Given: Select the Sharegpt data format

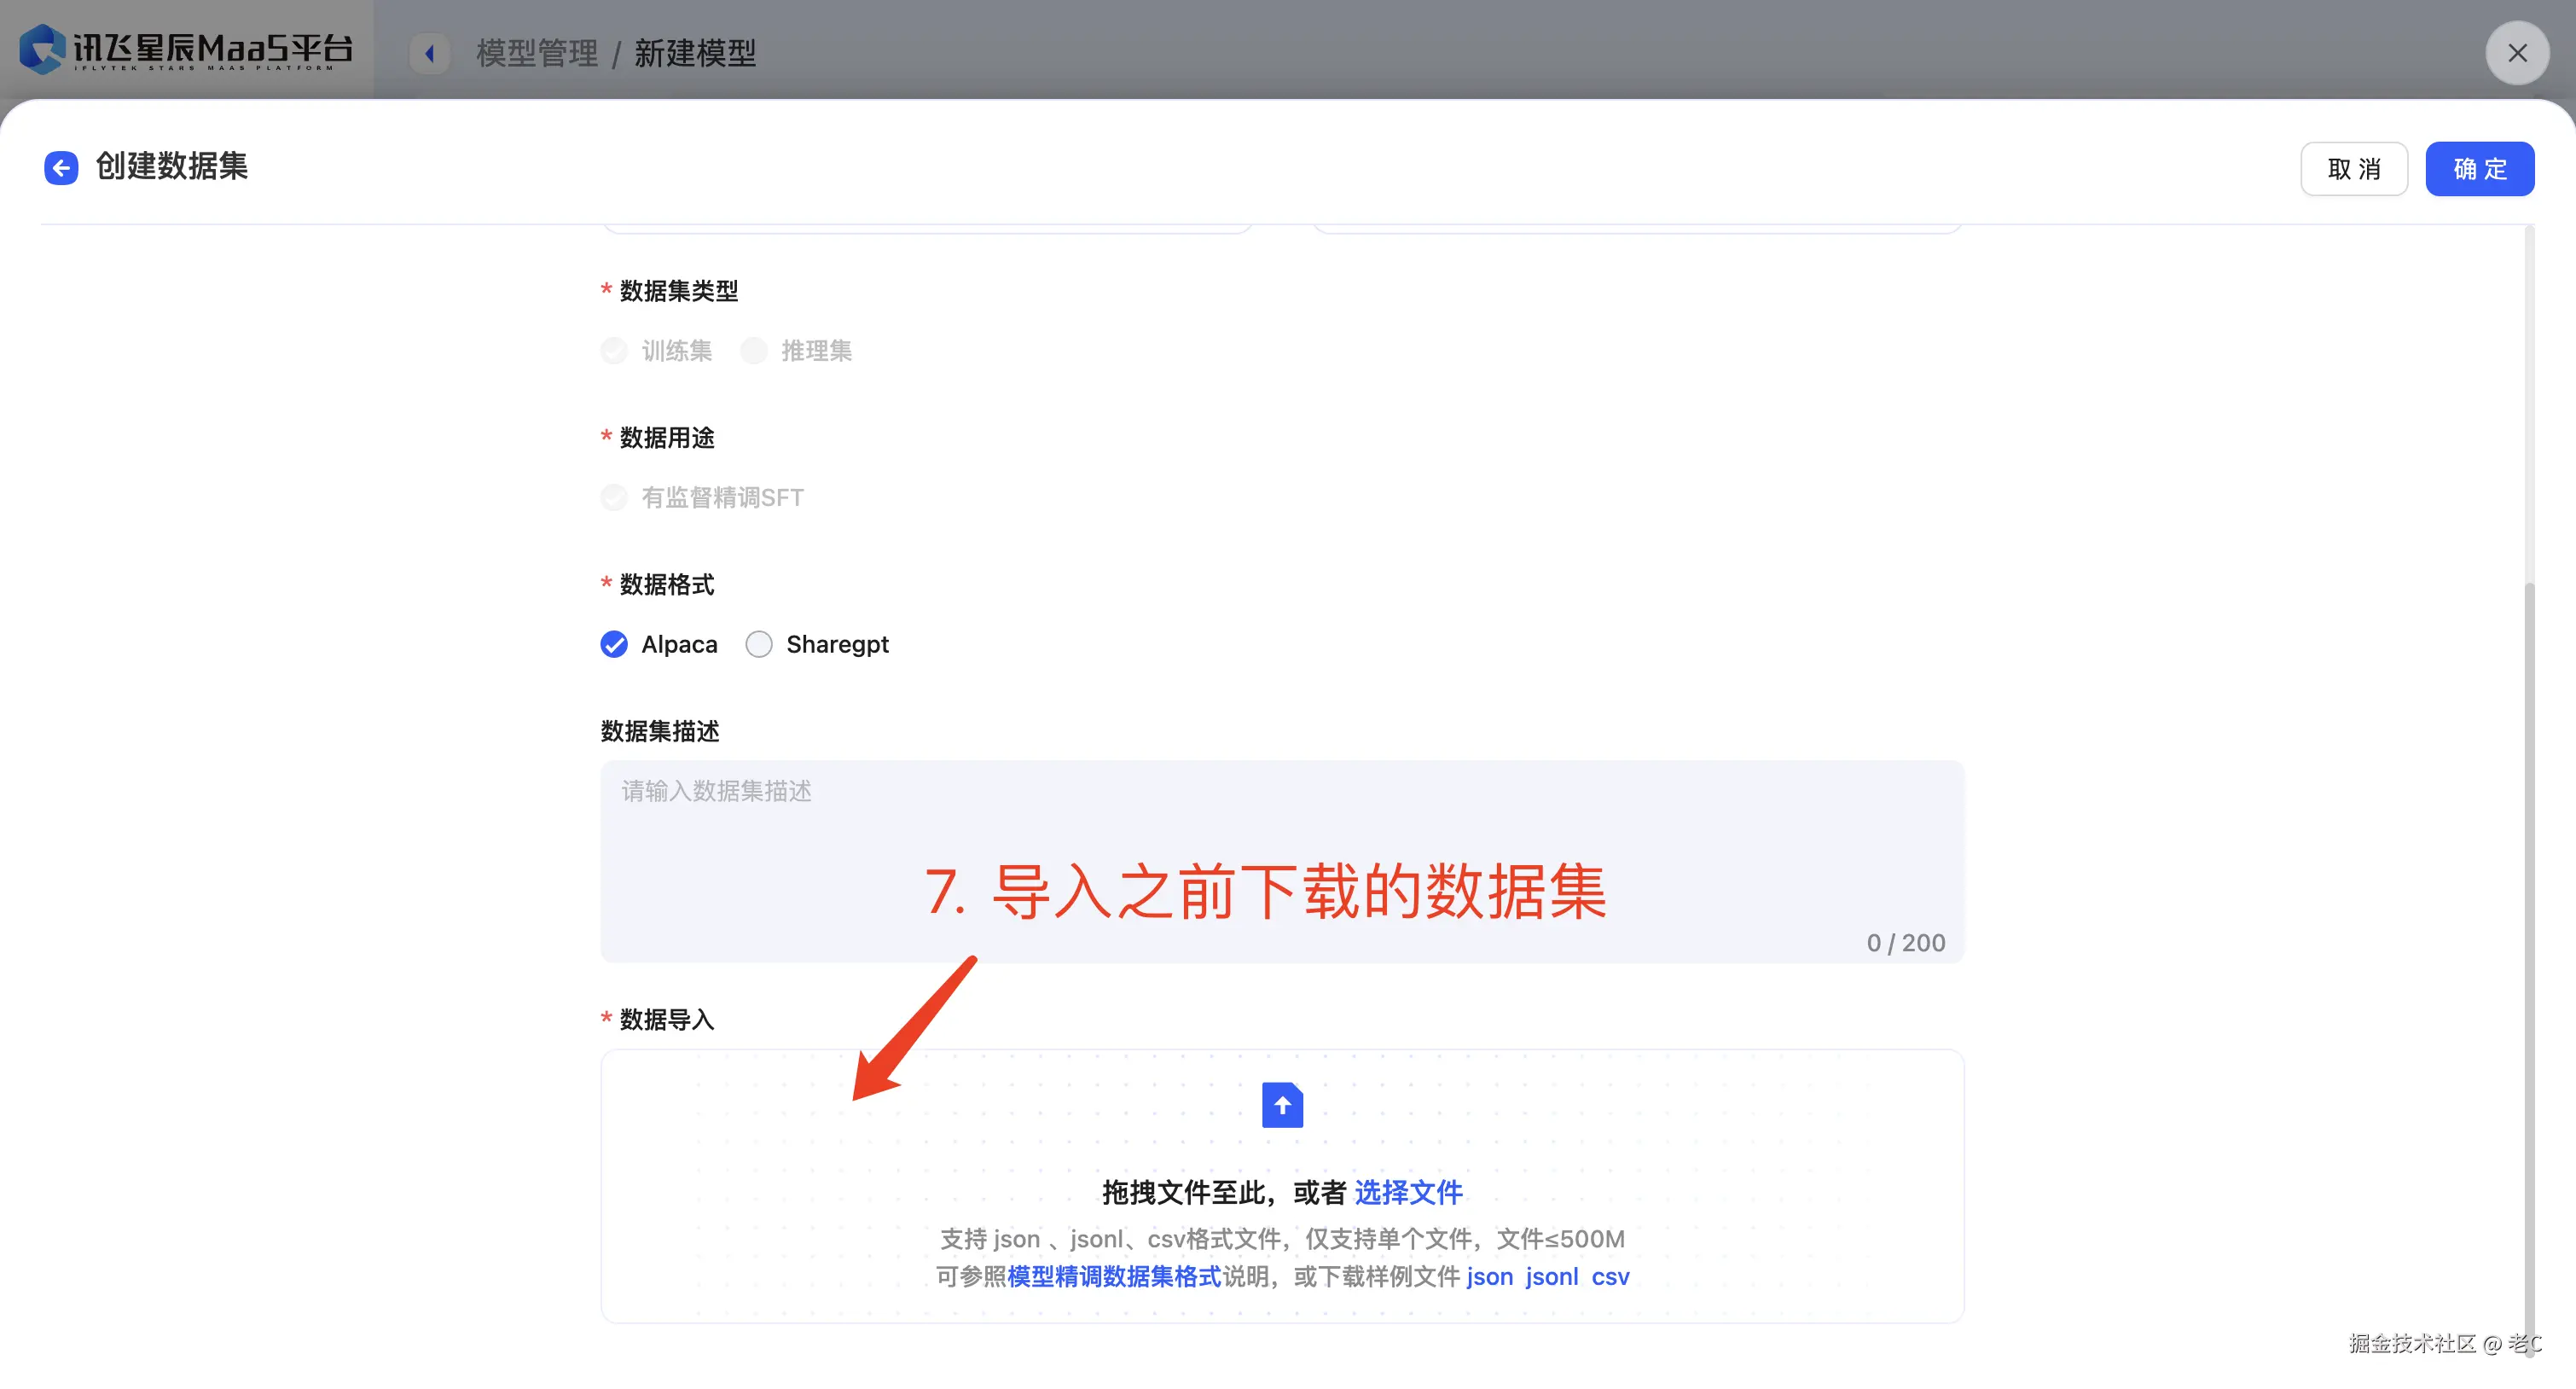Looking at the screenshot, I should (x=758, y=644).
